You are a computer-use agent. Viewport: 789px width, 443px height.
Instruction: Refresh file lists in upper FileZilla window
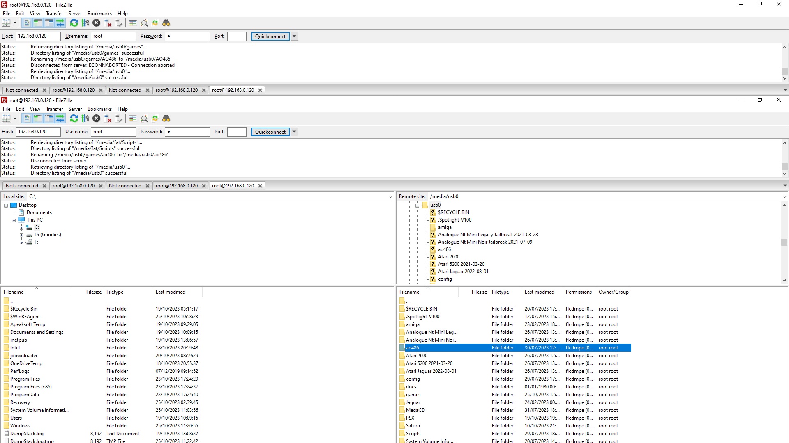(74, 23)
